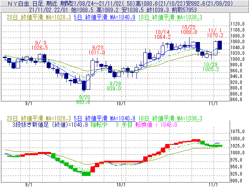Click the 10/14 high label 1064.2
Viewport: 249px width, 190px height.
[162, 37]
